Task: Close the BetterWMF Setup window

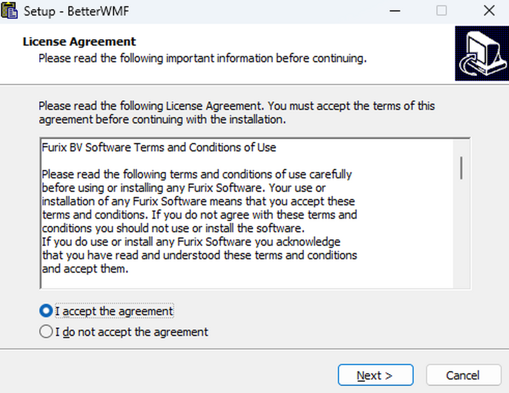Action: click(489, 11)
